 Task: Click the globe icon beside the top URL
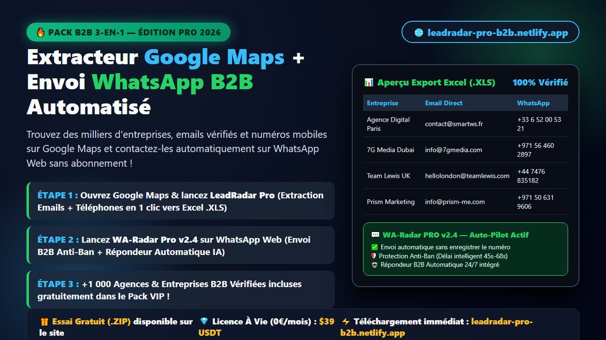(419, 33)
